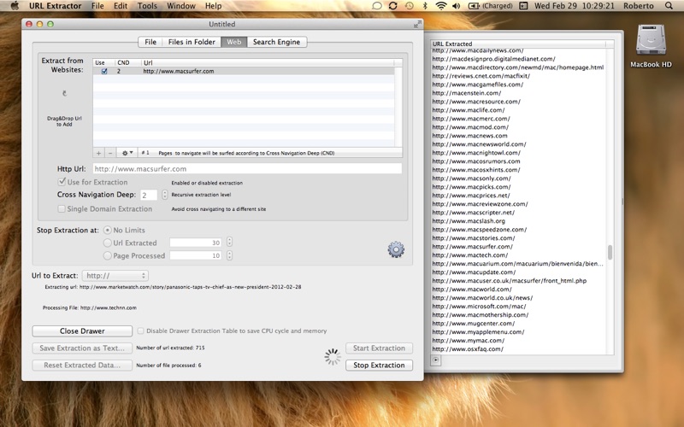Click the Http Url input field

(x=246, y=169)
